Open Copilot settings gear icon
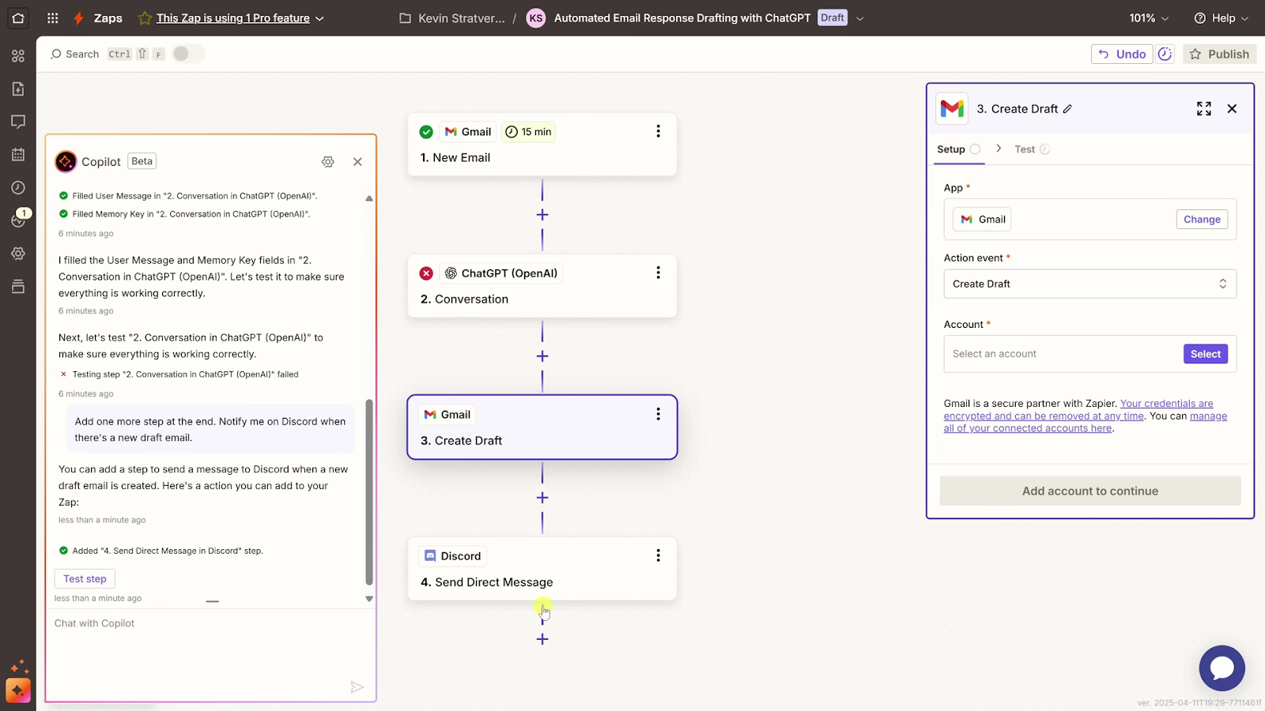1265x711 pixels. pyautogui.click(x=328, y=161)
